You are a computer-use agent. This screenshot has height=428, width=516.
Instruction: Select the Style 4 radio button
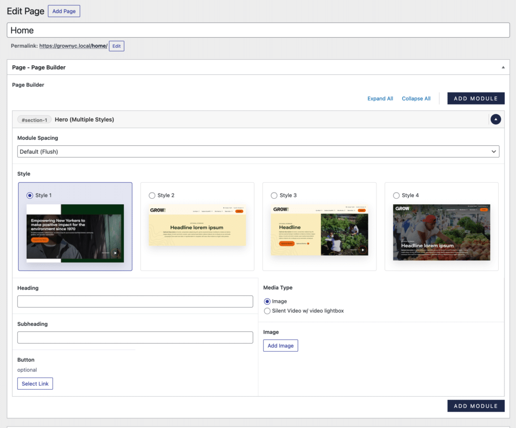(396, 196)
